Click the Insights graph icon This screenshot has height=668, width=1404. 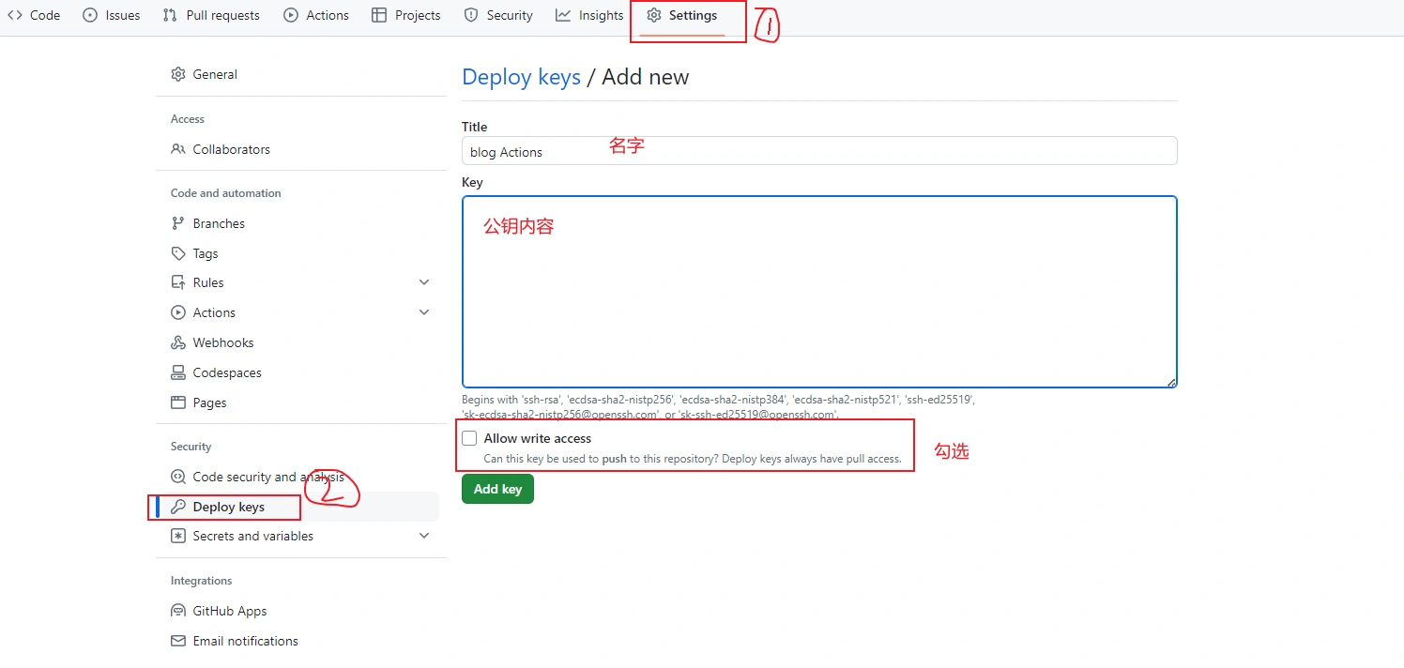563,15
